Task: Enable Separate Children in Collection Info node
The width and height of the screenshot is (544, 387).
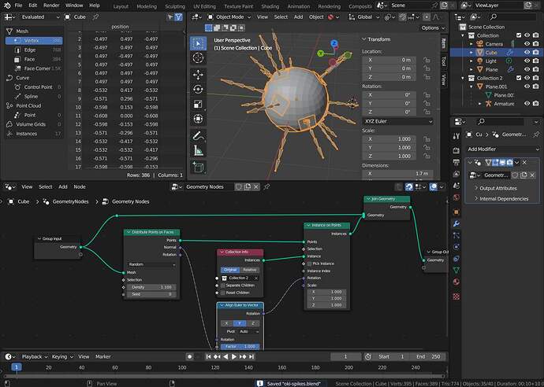Action: click(223, 286)
